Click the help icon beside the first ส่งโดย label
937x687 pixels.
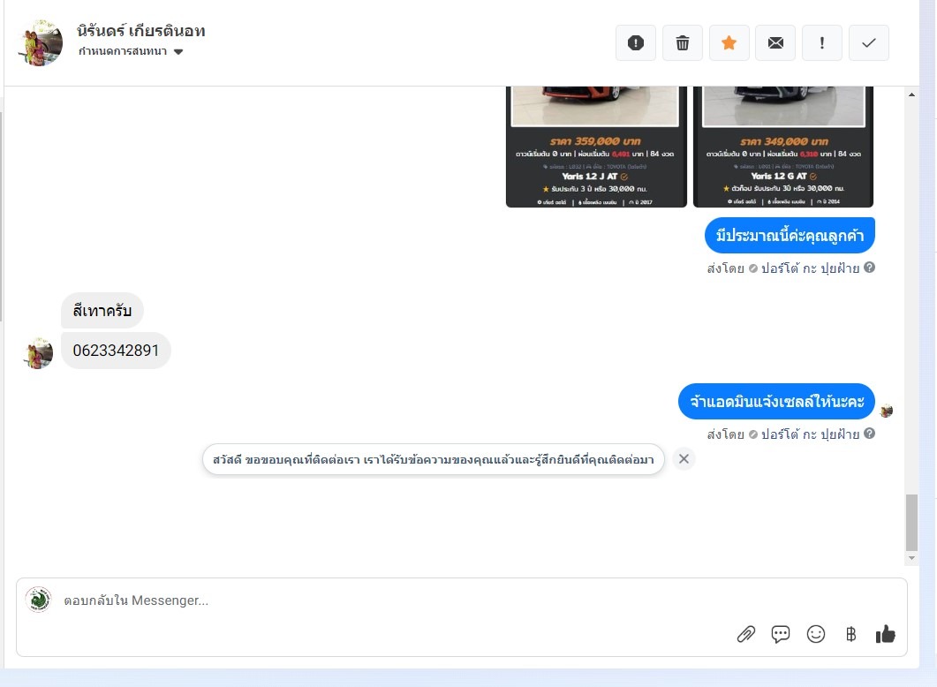[x=870, y=268]
